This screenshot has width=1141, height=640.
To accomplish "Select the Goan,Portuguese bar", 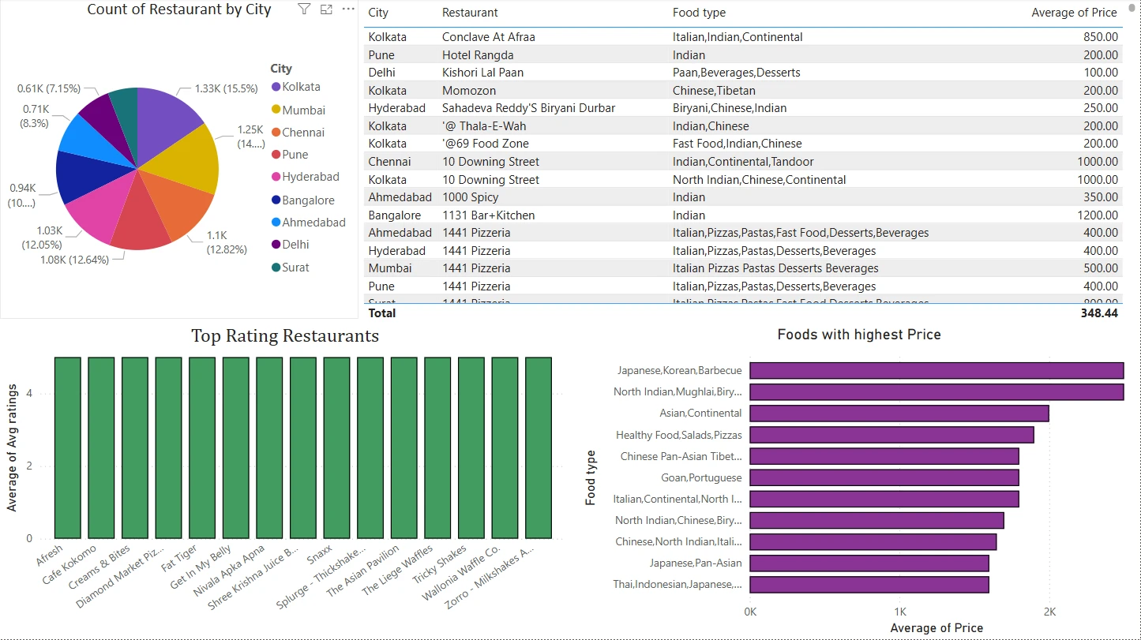I will 884,477.
